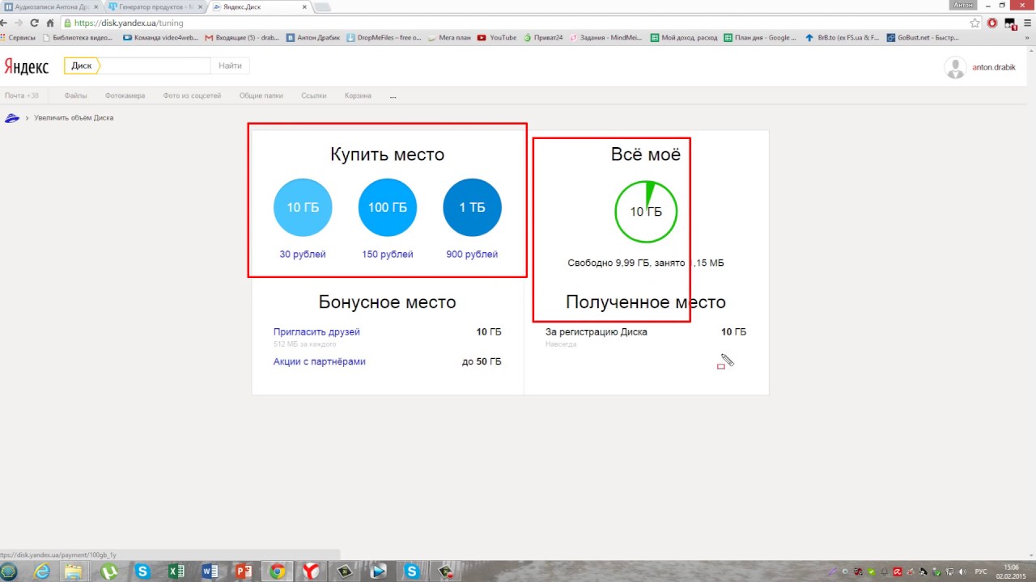
Task: Open Internet Explorer from the taskbar
Action: tap(42, 571)
